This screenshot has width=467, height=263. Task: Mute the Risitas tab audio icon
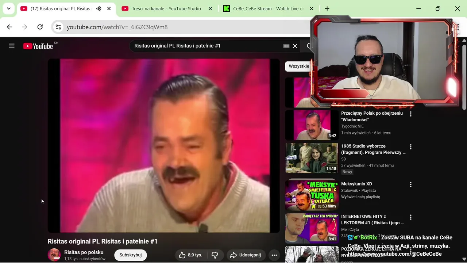click(x=99, y=8)
